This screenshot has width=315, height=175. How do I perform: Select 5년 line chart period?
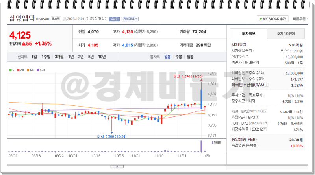pyautogui.click(x=91, y=57)
